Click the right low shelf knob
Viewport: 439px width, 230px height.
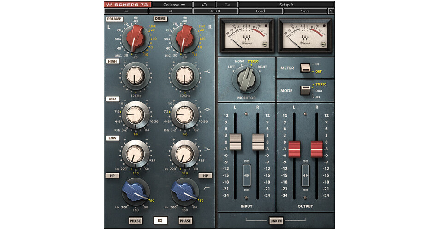pyautogui.click(x=185, y=154)
